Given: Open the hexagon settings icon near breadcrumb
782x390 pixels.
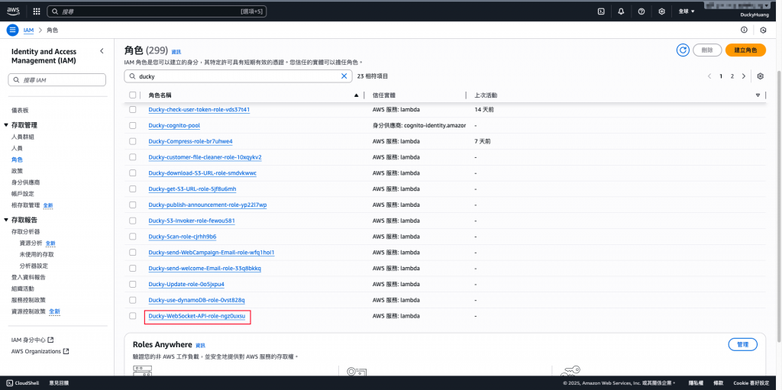Looking at the screenshot, I should point(763,30).
